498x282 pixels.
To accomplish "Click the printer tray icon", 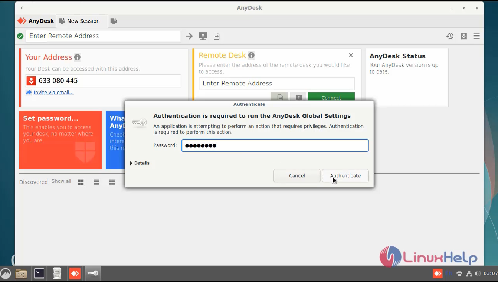I will [x=459, y=273].
